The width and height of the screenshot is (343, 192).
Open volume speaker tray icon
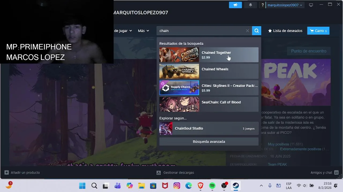click(305, 186)
